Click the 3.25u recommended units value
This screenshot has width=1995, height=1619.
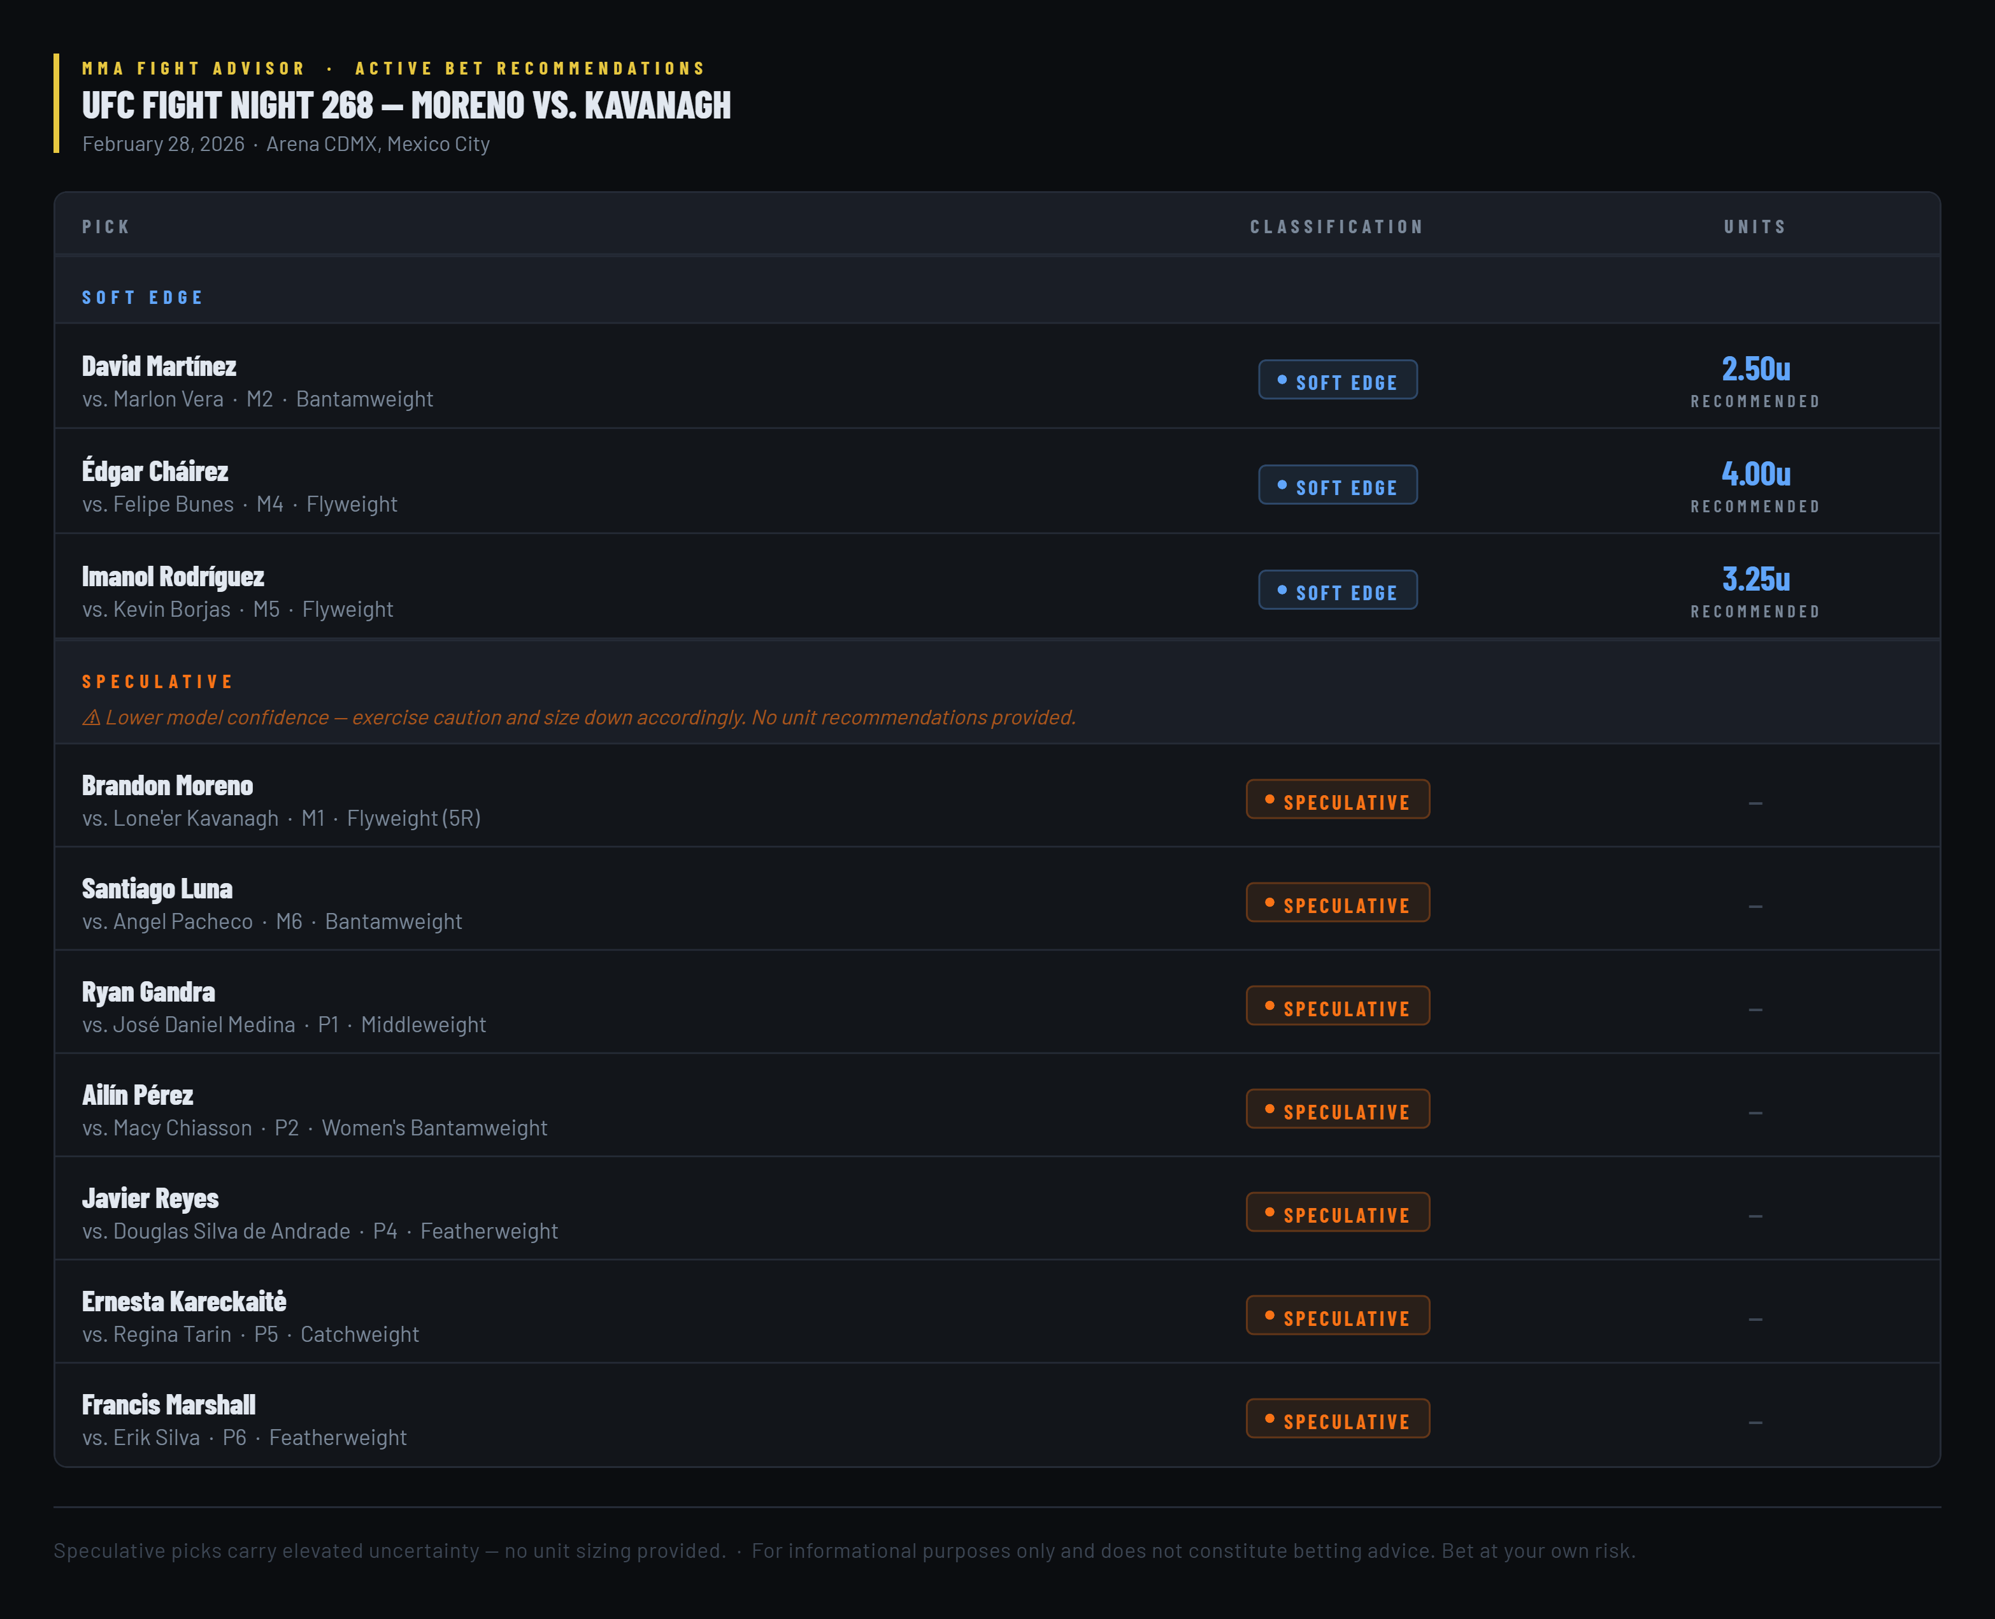pyautogui.click(x=1754, y=580)
